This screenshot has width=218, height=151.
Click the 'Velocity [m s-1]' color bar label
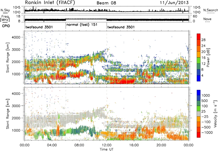coord(215,114)
